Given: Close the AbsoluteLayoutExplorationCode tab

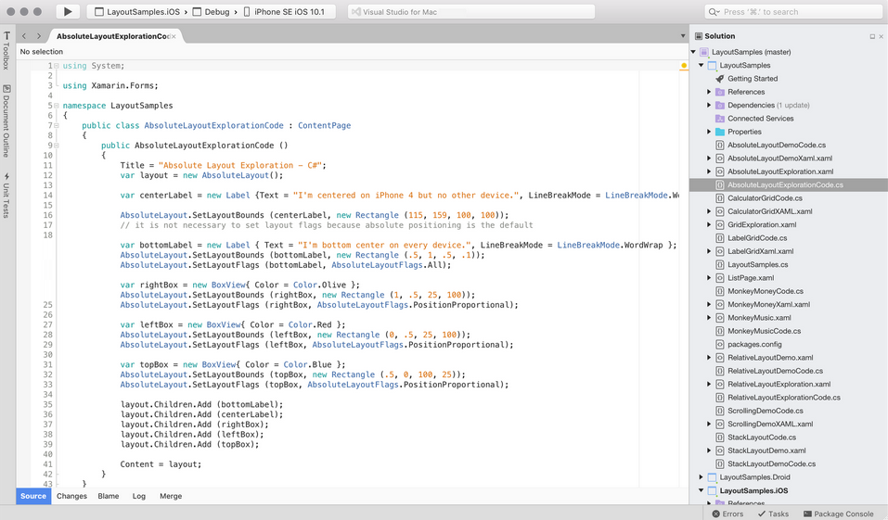Looking at the screenshot, I should pyautogui.click(x=174, y=36).
